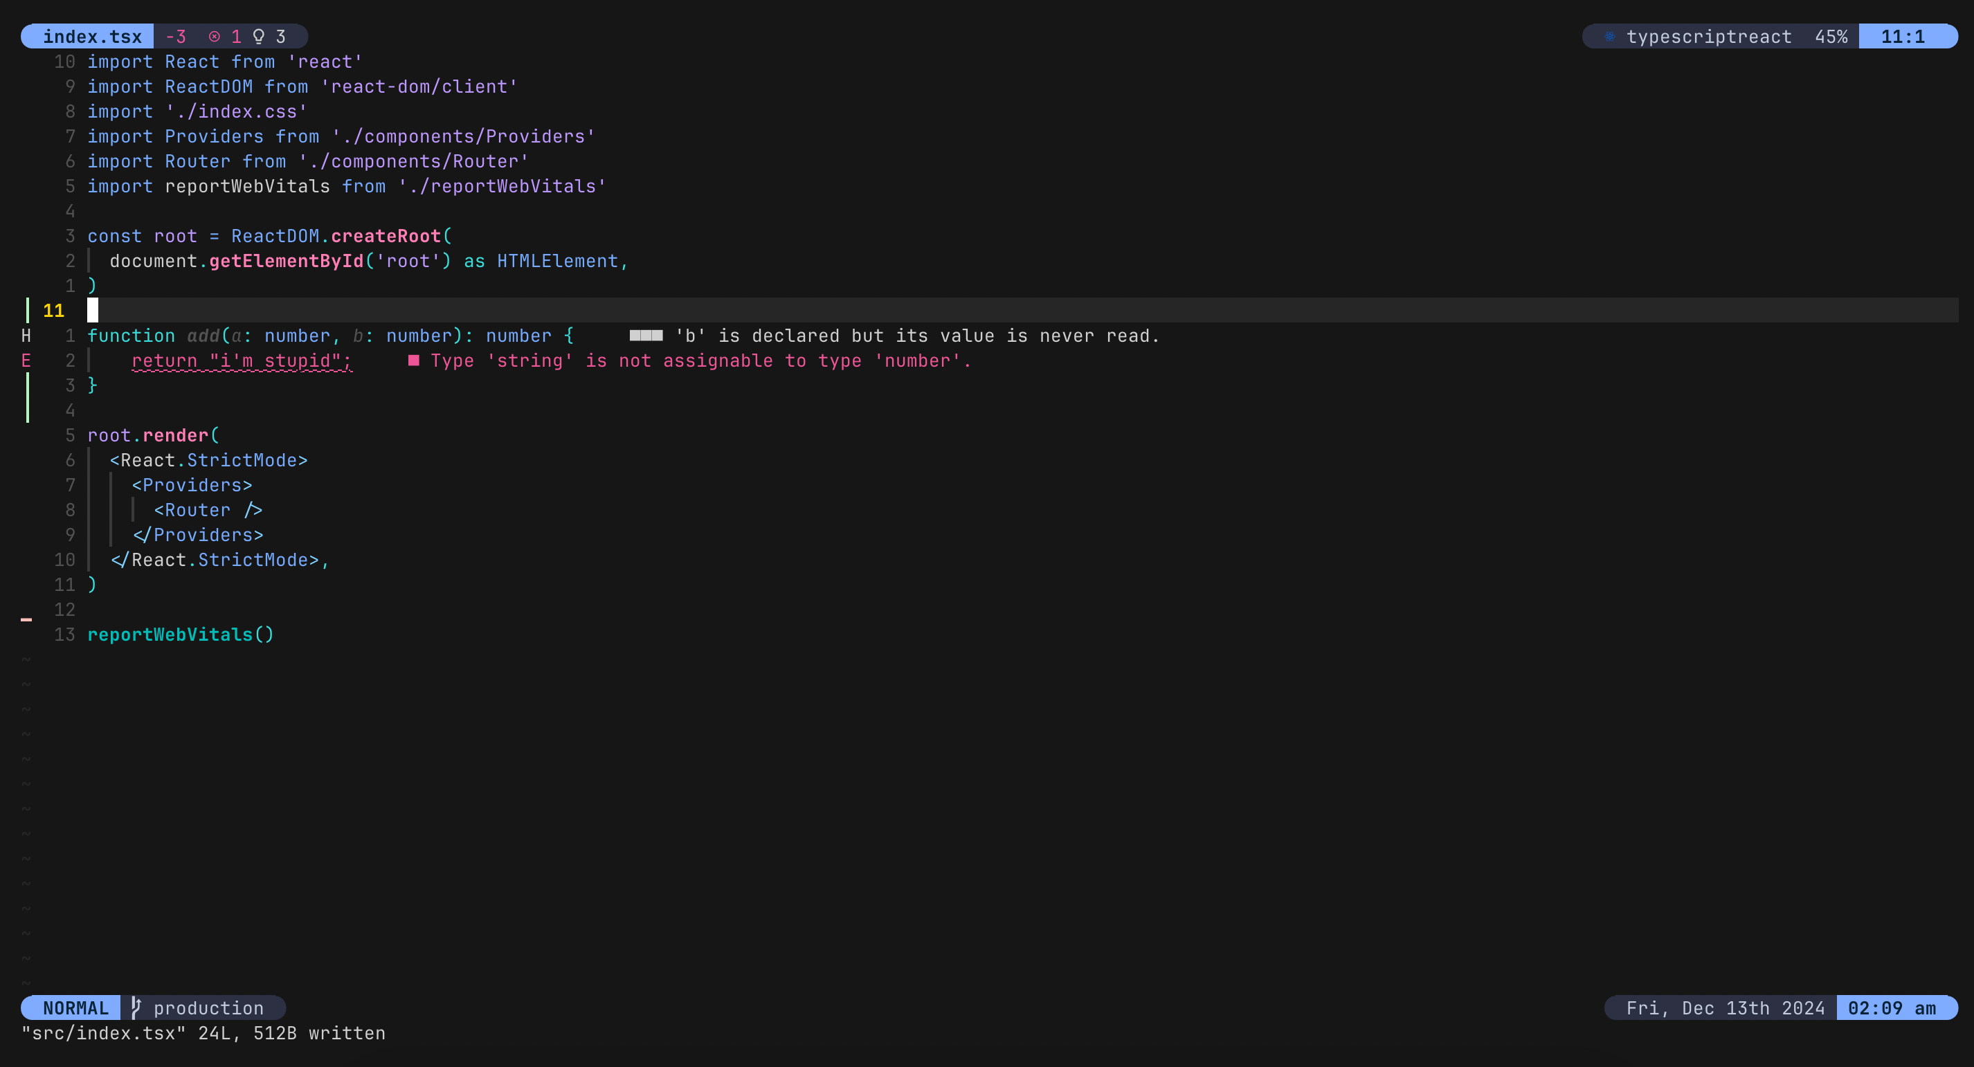Click the 11:1 cursor position indicator
The image size is (1974, 1067).
[x=1903, y=37]
